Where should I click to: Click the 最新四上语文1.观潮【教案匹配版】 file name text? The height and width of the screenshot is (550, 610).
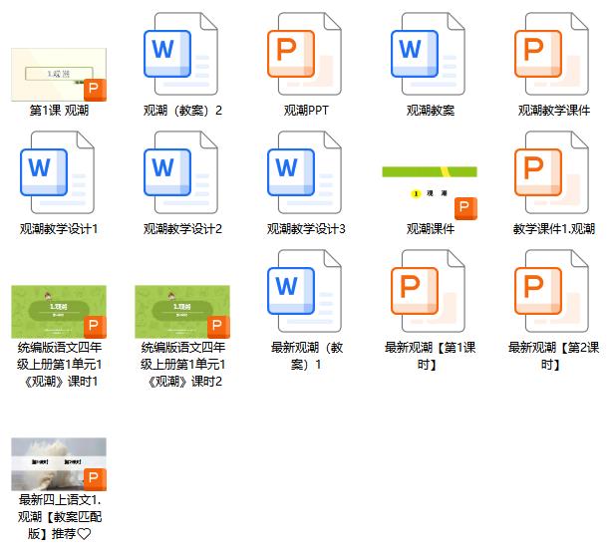click(x=59, y=516)
